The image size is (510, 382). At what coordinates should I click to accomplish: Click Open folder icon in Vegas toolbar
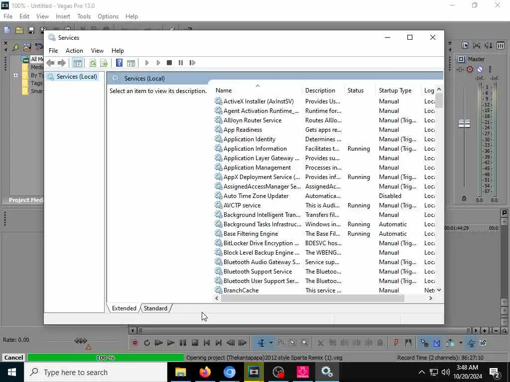pyautogui.click(x=19, y=30)
